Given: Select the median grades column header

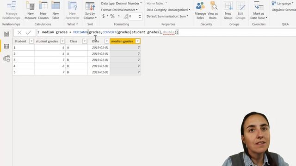Looking at the screenshot, I should click(122, 41).
